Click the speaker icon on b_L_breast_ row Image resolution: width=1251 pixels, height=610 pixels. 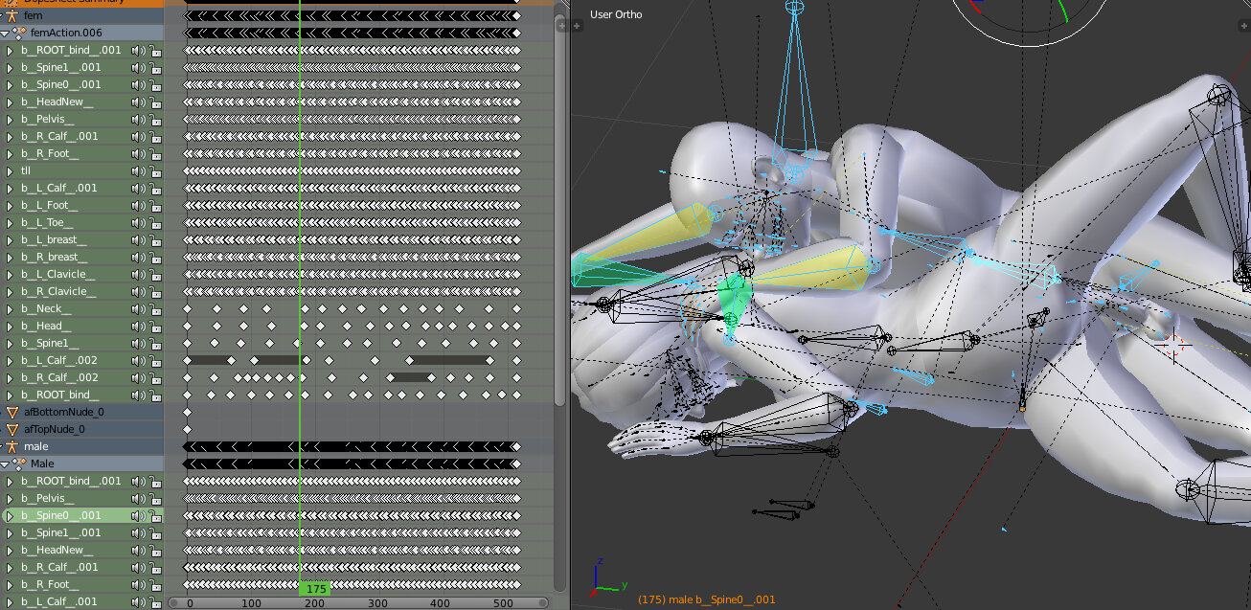138,239
